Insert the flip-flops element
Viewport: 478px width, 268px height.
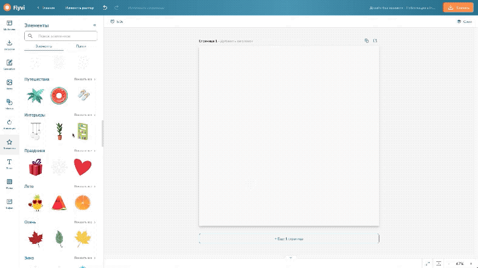point(83,95)
